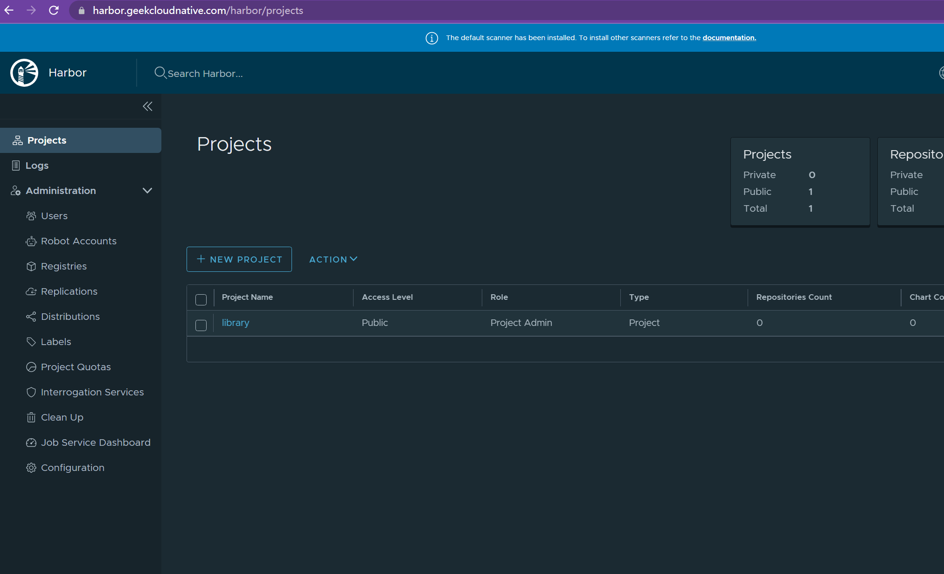
Task: Click the info icon in the scanner banner
Action: [432, 38]
